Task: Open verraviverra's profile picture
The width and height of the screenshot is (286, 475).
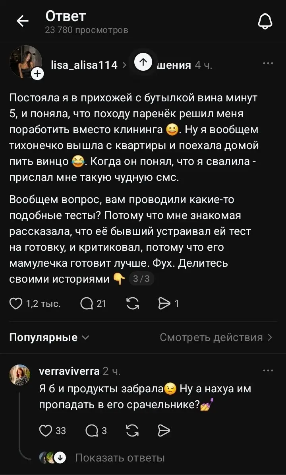Action: pos(20,375)
